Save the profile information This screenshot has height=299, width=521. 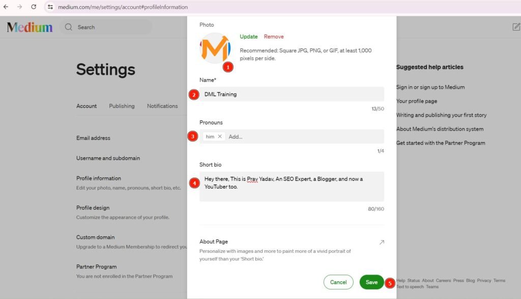371,282
